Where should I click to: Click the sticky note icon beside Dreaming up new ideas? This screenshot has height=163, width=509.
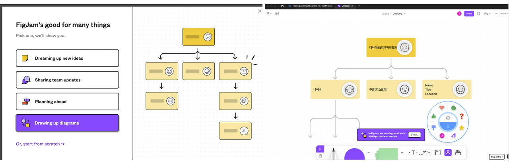pyautogui.click(x=25, y=58)
